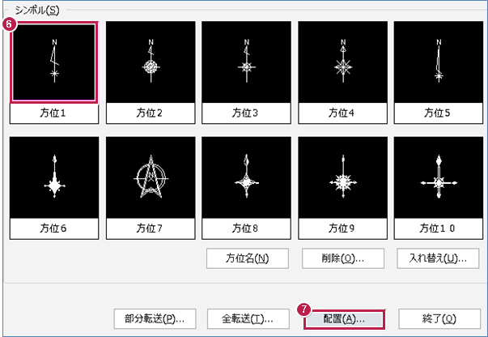Viewport: 488px width, 337px height.
Task: Select the 方位1 north arrow symbol thumbnail
Action: [54, 62]
